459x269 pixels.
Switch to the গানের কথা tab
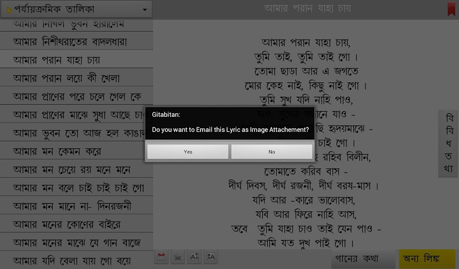click(x=363, y=259)
